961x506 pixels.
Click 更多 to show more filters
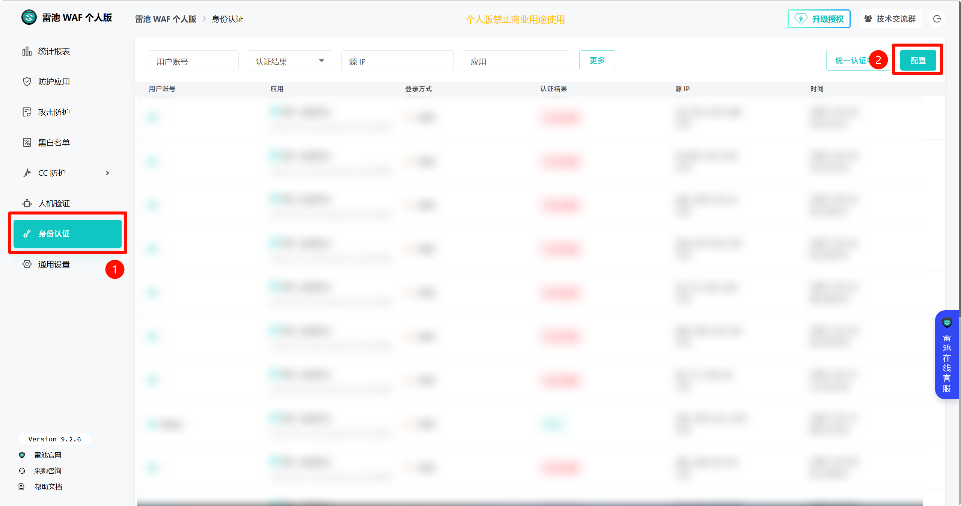pos(597,60)
